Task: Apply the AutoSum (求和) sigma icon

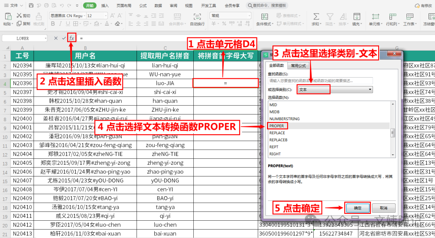Action: pos(316,16)
